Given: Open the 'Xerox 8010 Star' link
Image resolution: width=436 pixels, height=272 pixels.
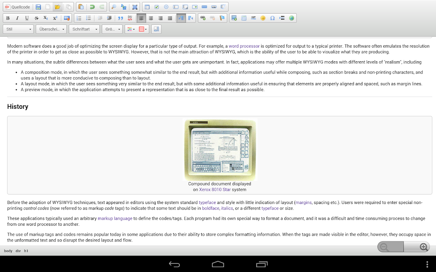Looking at the screenshot, I should (215, 190).
